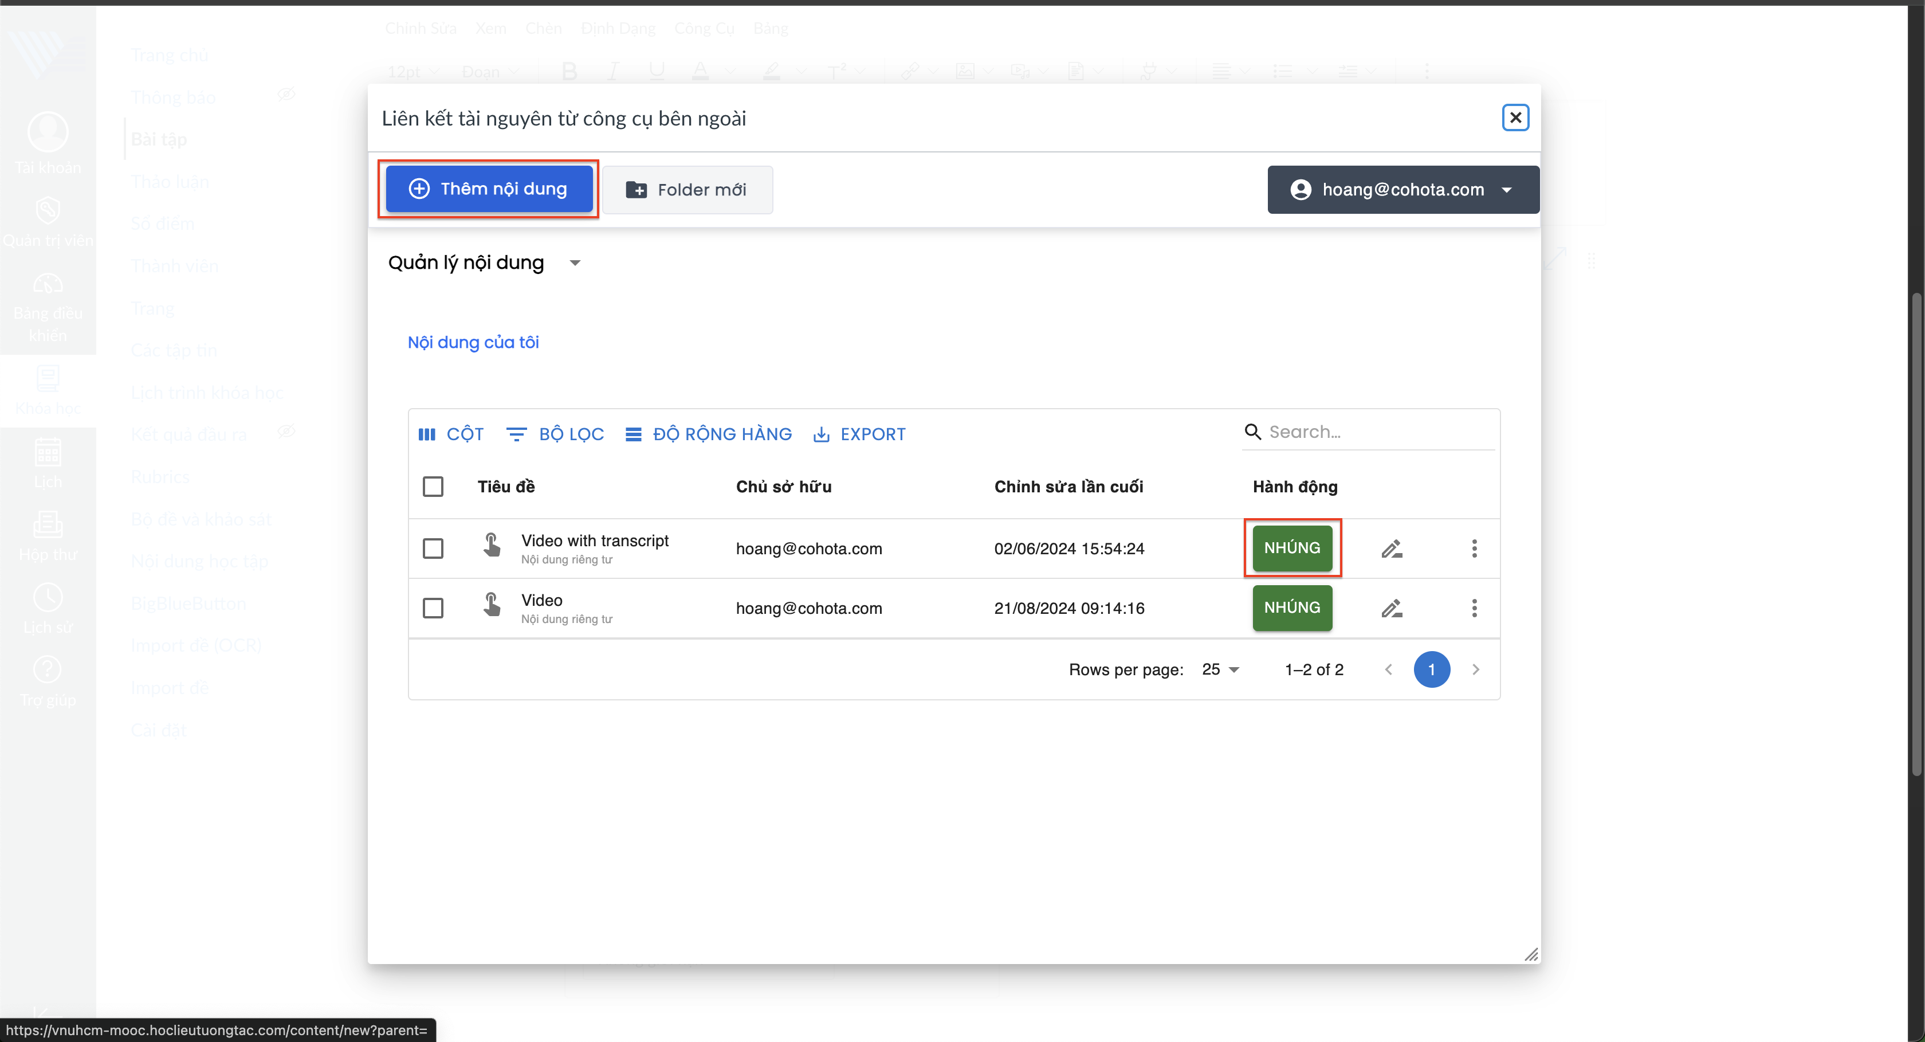The width and height of the screenshot is (1925, 1042).
Task: Expand the Quản lý nội dung dropdown
Action: point(484,263)
